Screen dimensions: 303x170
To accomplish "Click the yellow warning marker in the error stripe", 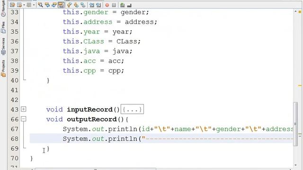I will click(300, 12).
